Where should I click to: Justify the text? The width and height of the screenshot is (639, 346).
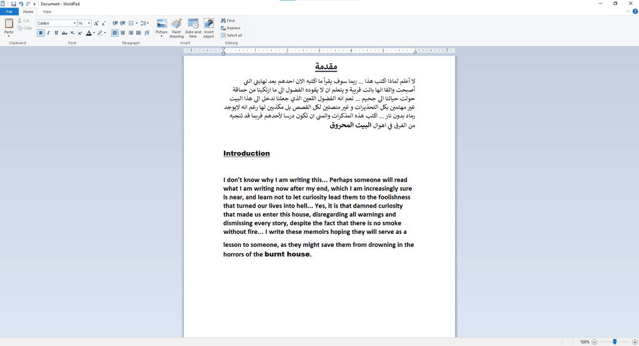click(139, 33)
